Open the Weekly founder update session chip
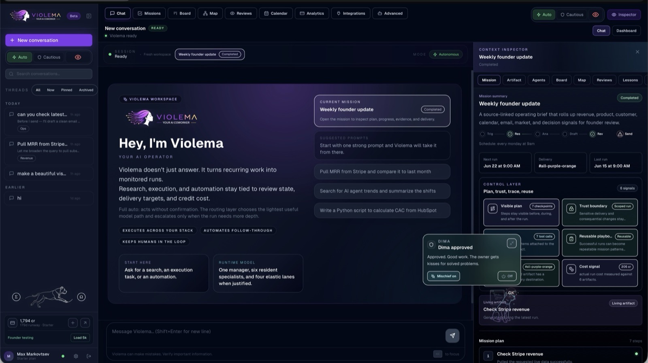Screen dimensions: 648x363 [x=210, y=55]
